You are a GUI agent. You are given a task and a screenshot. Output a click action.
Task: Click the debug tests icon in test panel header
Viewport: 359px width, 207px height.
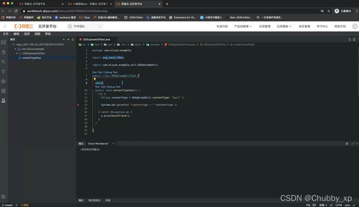click(x=68, y=40)
